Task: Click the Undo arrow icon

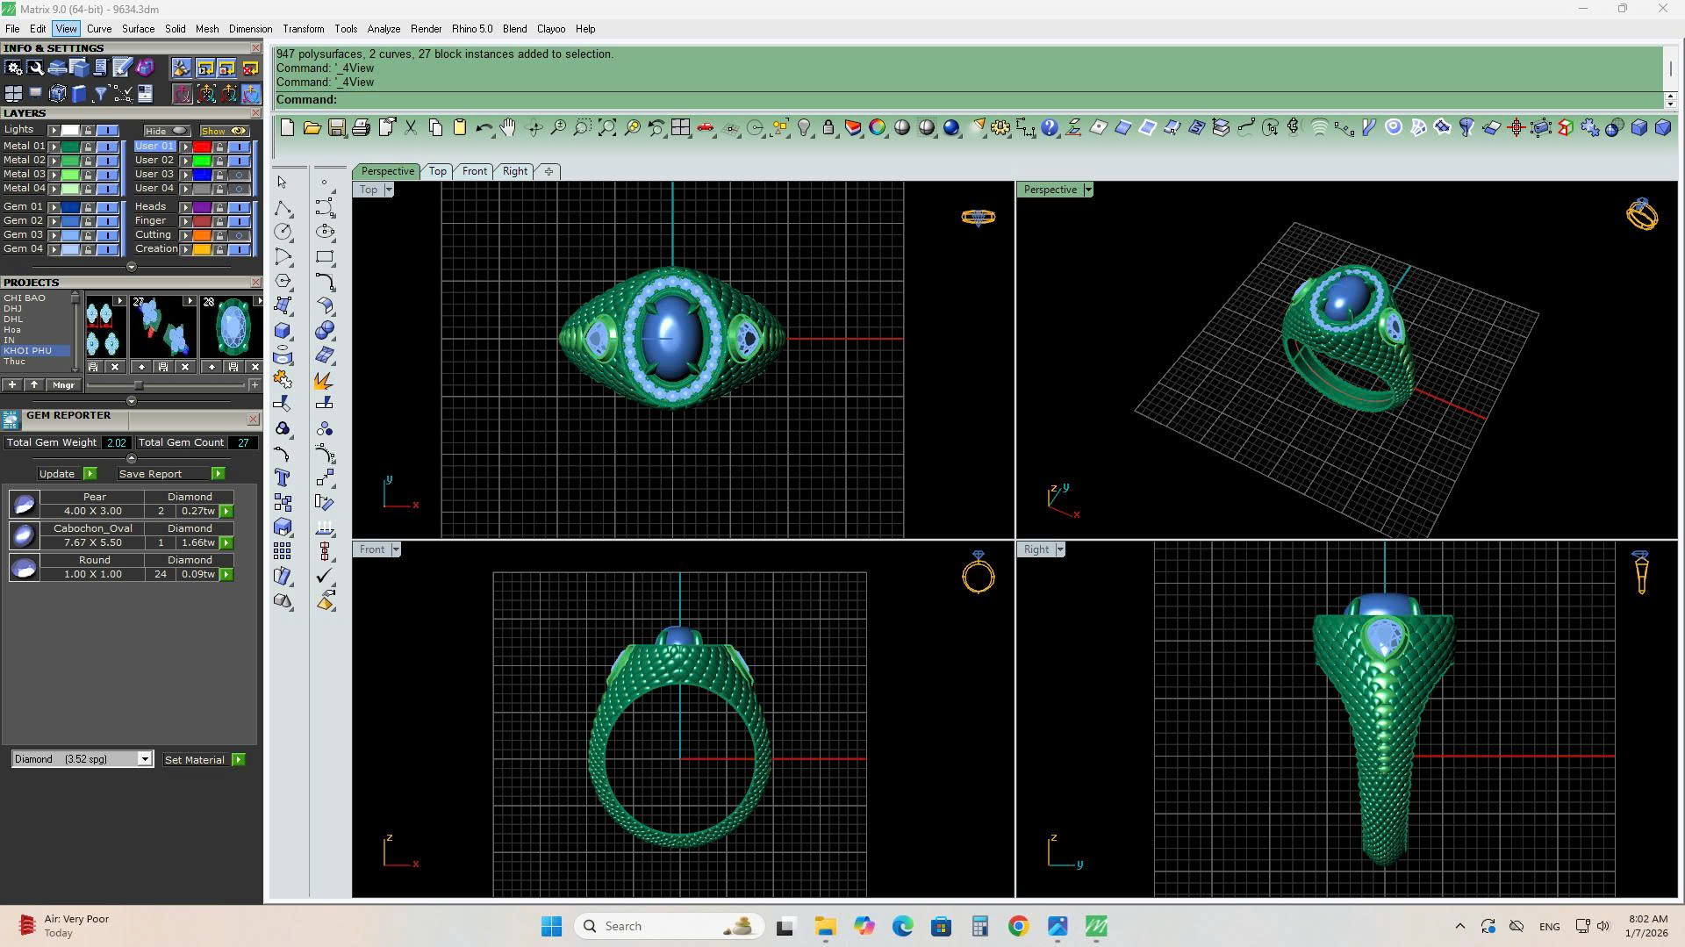Action: pyautogui.click(x=484, y=128)
